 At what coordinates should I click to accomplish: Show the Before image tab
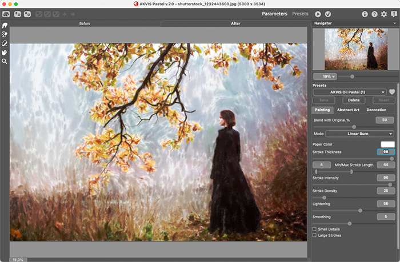85,23
